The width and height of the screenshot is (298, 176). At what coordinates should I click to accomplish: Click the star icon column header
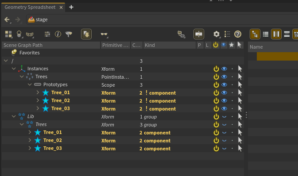[x=232, y=45]
